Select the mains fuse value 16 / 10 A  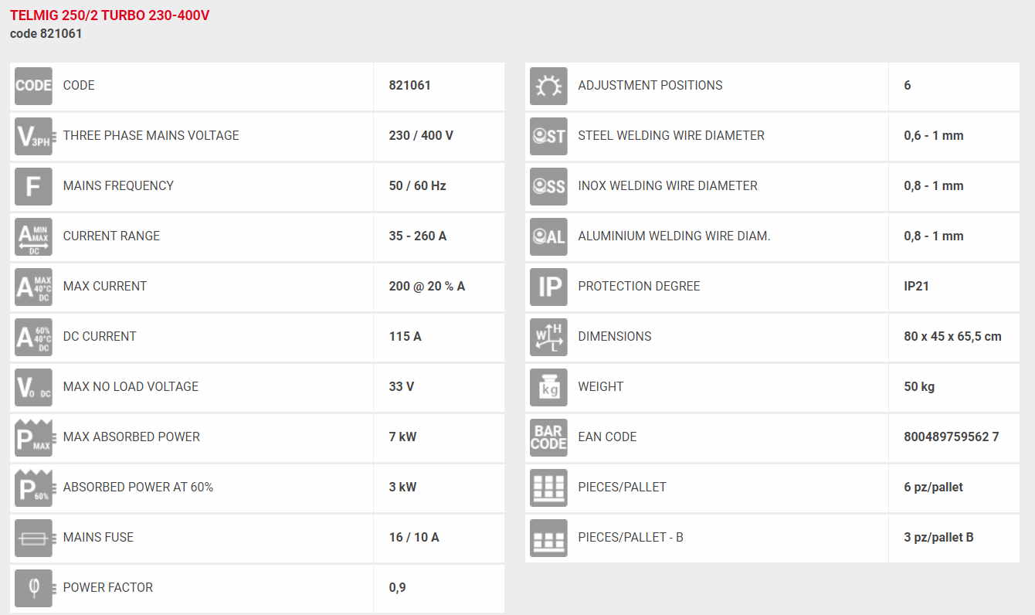[x=414, y=537]
